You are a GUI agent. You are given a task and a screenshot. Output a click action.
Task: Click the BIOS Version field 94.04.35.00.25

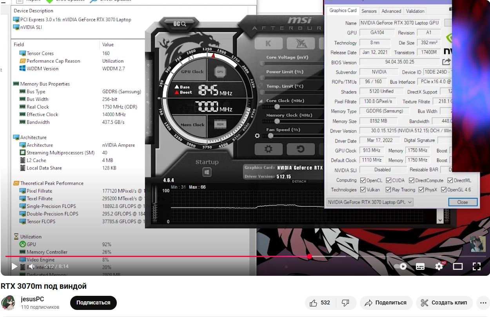[399, 62]
